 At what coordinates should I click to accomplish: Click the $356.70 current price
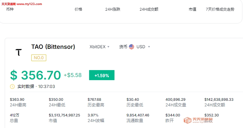click(x=35, y=75)
